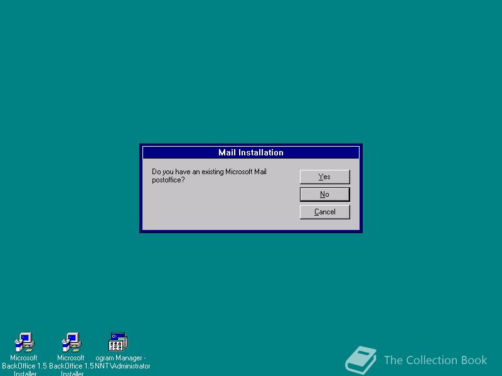Image resolution: width=502 pixels, height=376 pixels.
Task: Click the Mail Installation title bar
Action: (x=251, y=152)
